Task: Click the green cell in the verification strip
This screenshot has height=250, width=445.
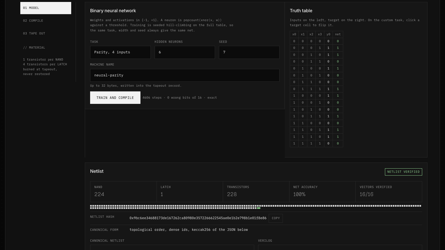Action: coord(258,208)
